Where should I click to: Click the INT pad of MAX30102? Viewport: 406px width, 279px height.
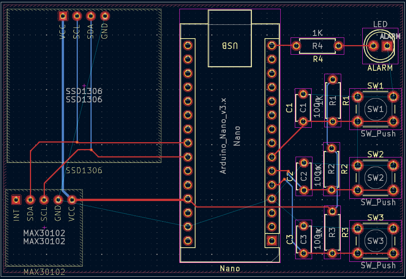(x=16, y=200)
